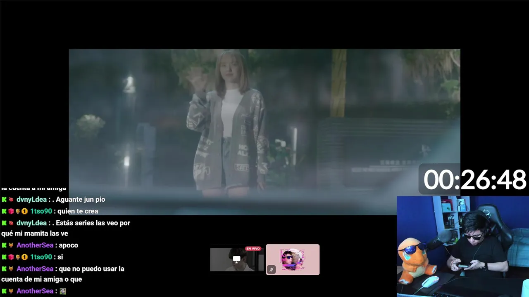
Task: Click the gold coin badge next to 'quien te crea'
Action: point(24,211)
